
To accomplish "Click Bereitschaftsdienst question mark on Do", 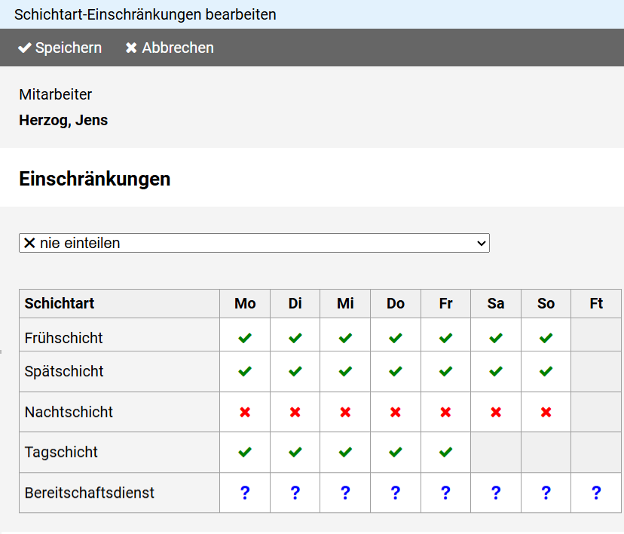I will (x=395, y=493).
